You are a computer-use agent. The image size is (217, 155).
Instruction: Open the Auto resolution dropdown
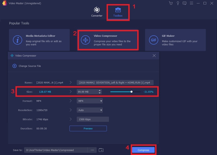[x=90, y=110]
